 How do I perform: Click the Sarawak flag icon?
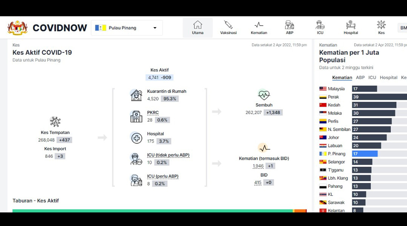coord(323,202)
